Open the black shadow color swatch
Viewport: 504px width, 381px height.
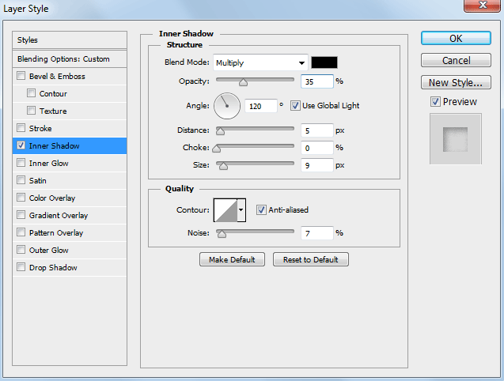[x=324, y=62]
